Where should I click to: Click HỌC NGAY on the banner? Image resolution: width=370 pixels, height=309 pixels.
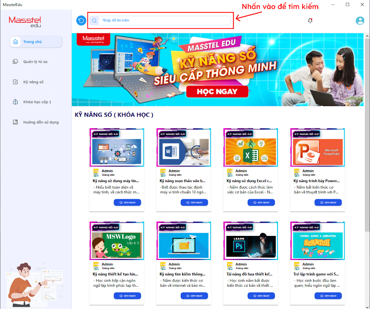tap(217, 92)
